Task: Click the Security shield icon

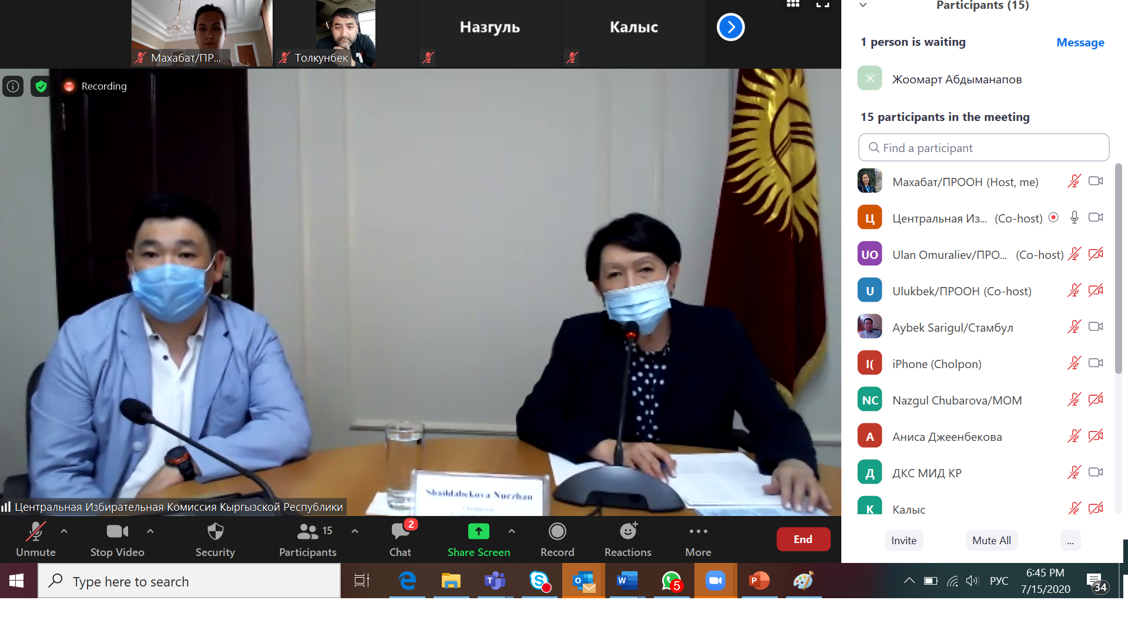Action: coord(215,532)
